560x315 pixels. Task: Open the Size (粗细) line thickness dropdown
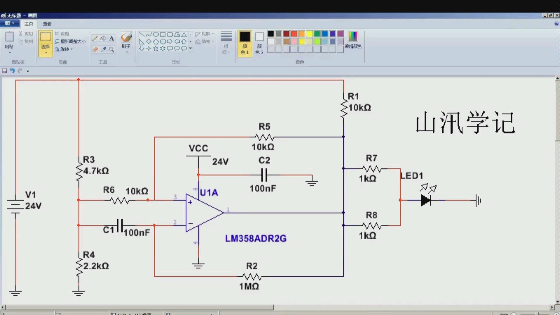click(226, 43)
